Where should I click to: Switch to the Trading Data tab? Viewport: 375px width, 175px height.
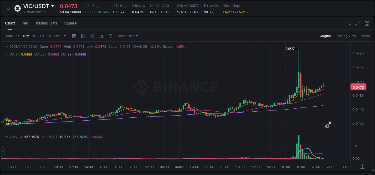[46, 23]
